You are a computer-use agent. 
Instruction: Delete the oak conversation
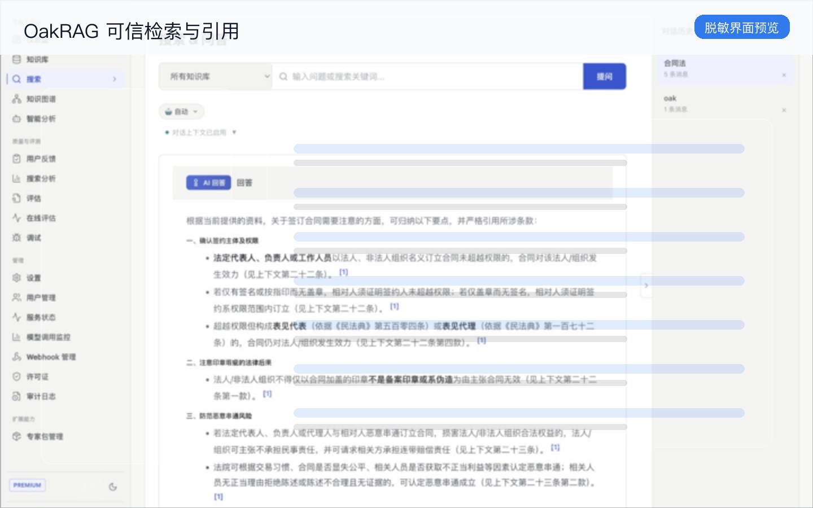tap(784, 110)
